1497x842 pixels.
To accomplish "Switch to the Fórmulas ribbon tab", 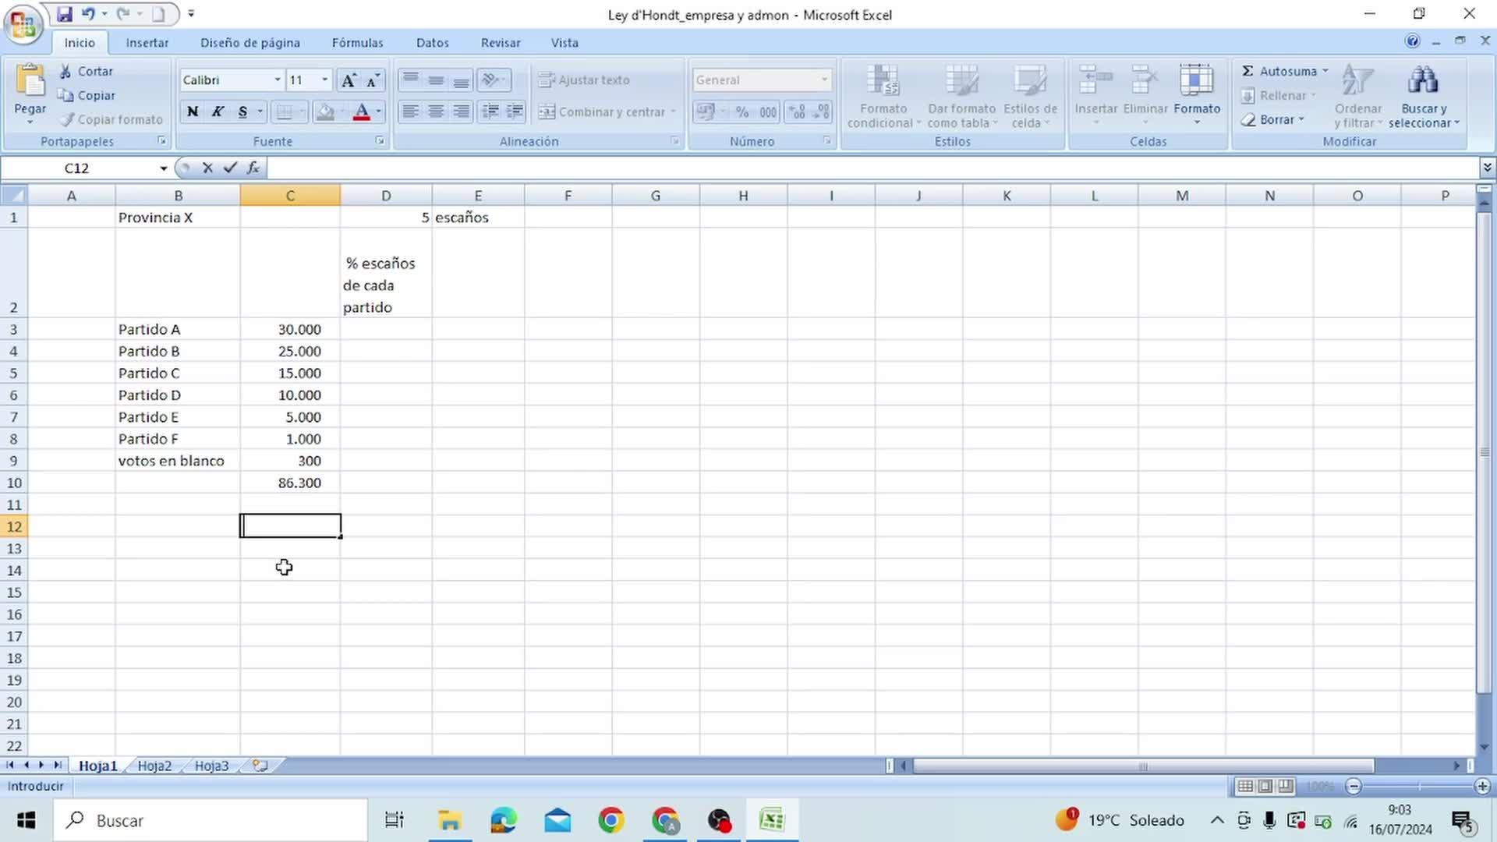I will (357, 43).
